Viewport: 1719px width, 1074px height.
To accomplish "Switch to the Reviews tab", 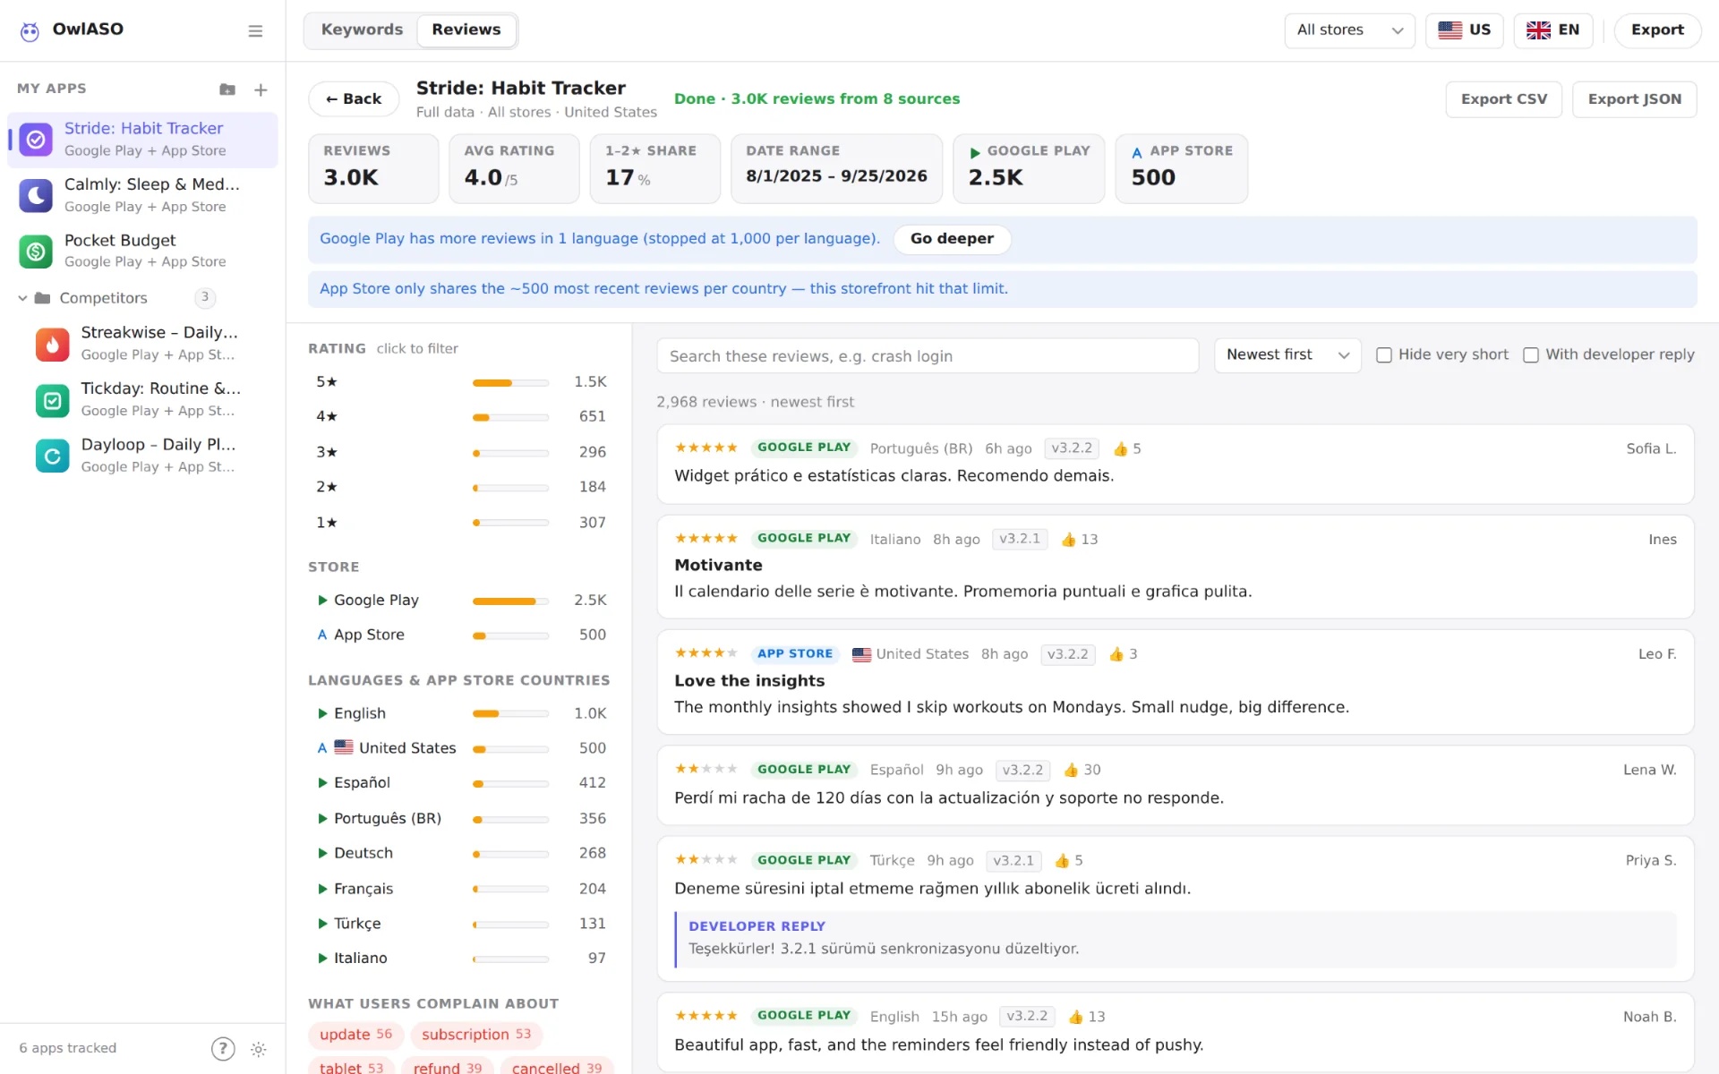I will (x=466, y=30).
